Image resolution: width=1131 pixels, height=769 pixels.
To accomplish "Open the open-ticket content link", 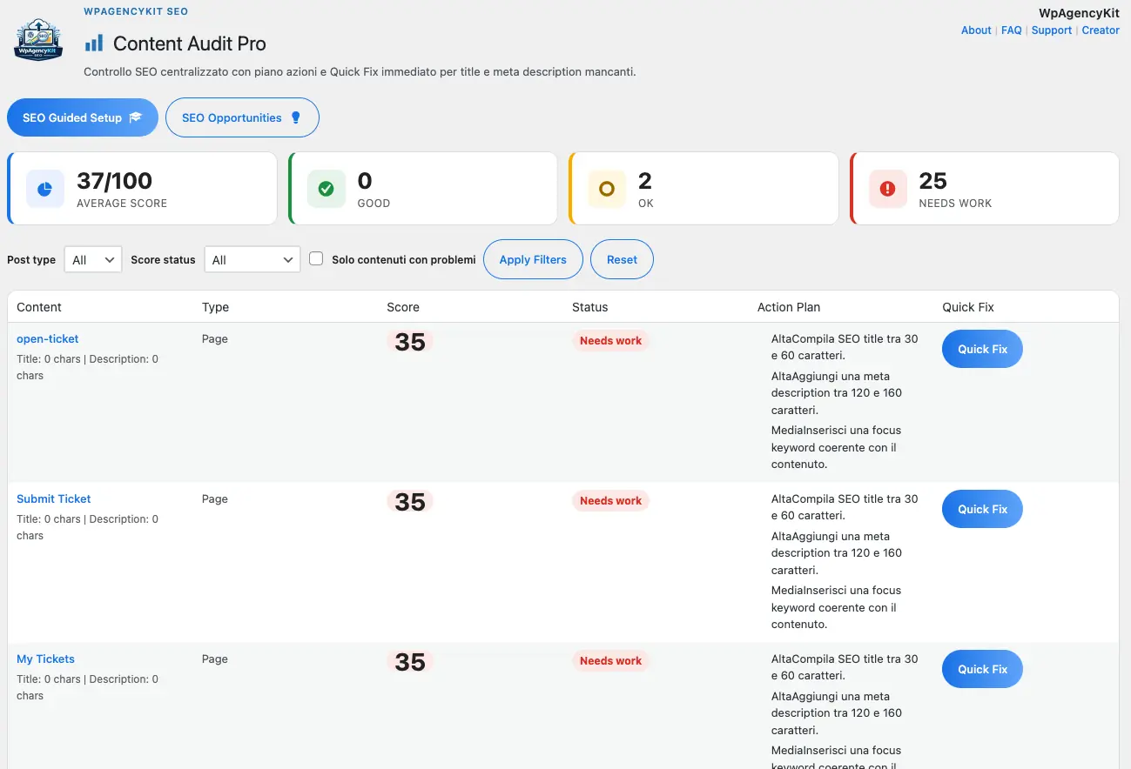I will (x=48, y=338).
